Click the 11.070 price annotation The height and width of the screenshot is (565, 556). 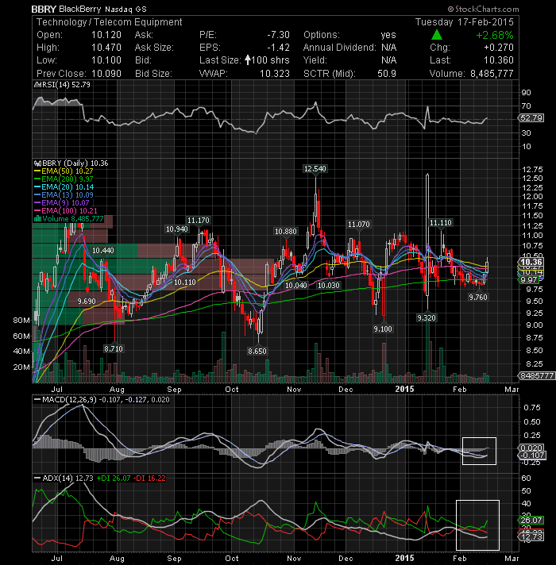pyautogui.click(x=358, y=224)
